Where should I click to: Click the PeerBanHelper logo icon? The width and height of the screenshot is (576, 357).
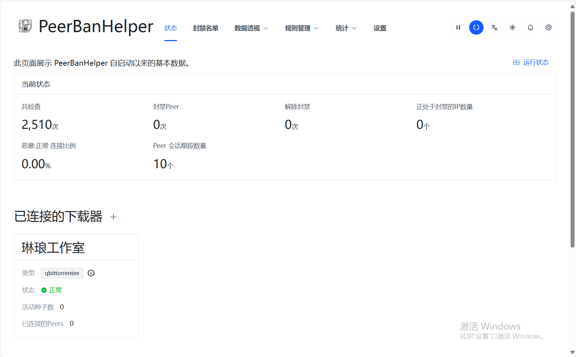(25, 26)
